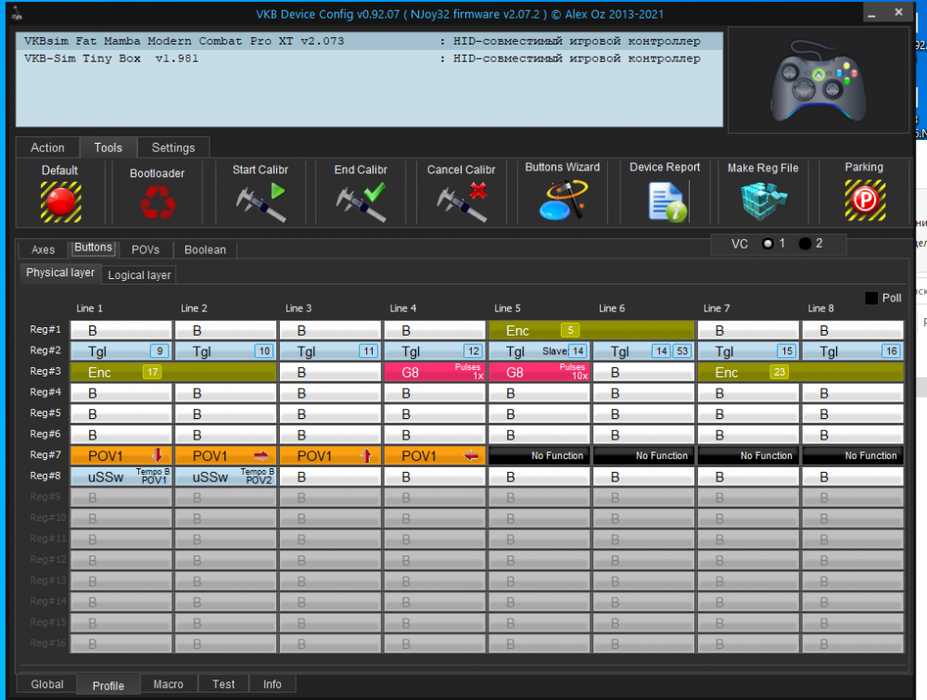Click uSSw Tempo B POV2 cell
Screen dimensions: 927x700
[x=226, y=477]
